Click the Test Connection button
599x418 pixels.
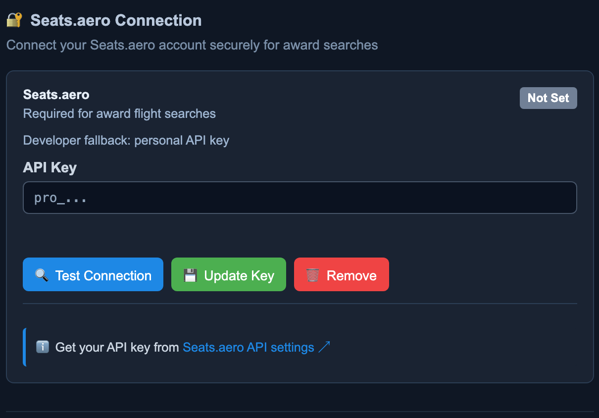(93, 274)
